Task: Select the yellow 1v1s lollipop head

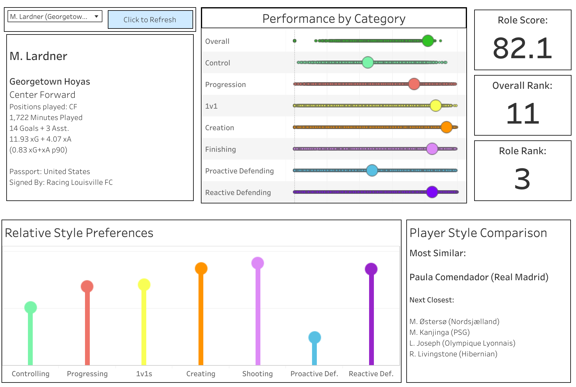Action: (144, 285)
